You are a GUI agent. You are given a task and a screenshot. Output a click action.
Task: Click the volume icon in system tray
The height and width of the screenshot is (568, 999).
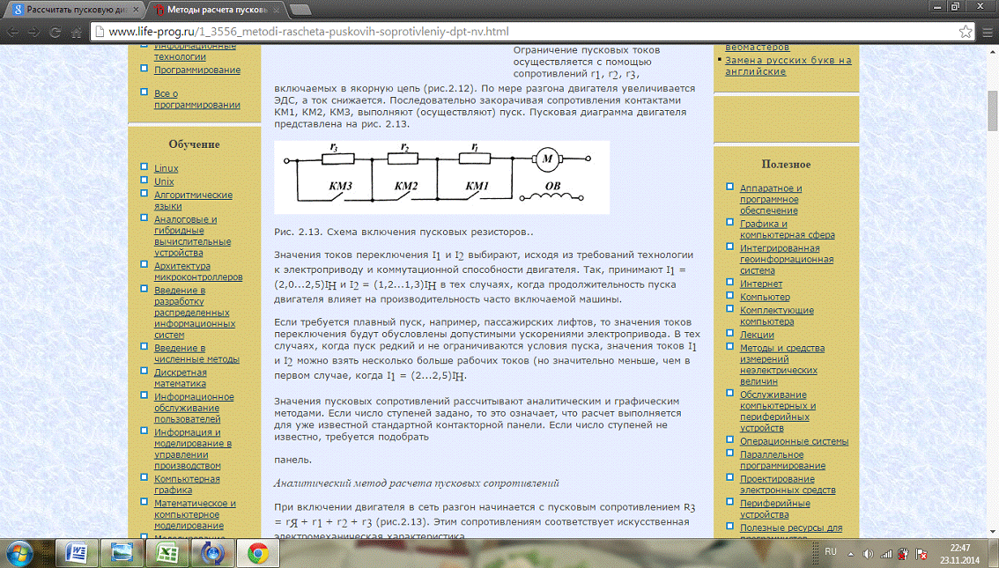pyautogui.click(x=868, y=553)
